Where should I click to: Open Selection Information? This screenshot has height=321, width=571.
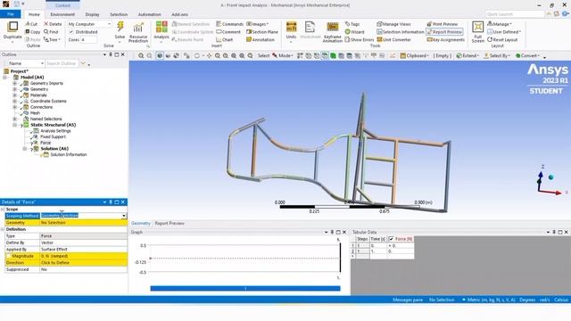coord(401,32)
